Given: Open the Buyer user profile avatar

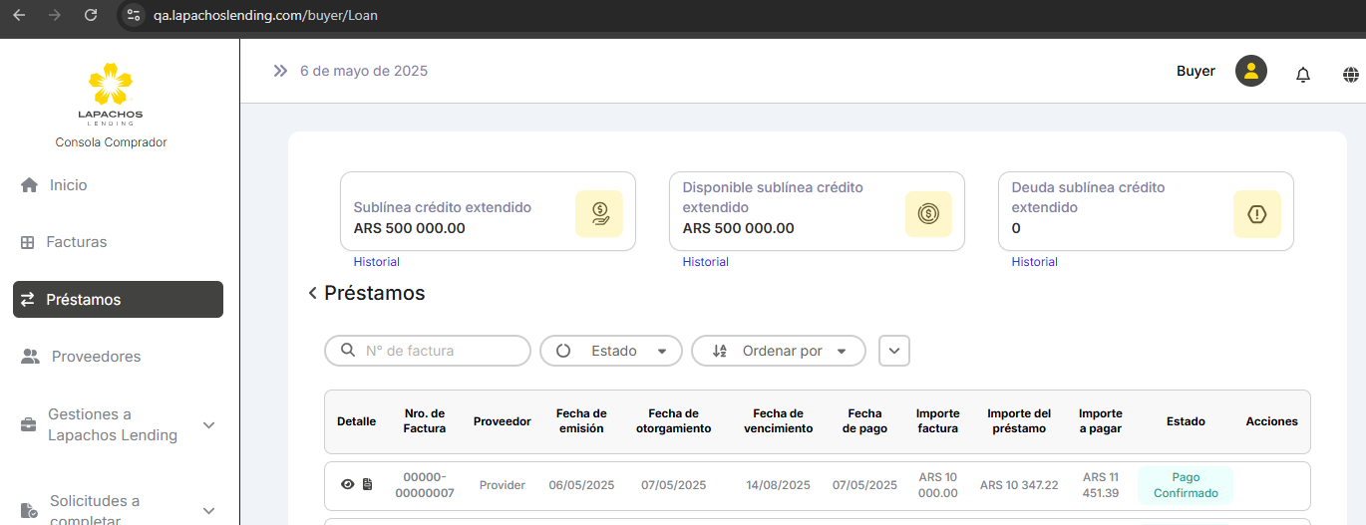Looking at the screenshot, I should (1250, 72).
